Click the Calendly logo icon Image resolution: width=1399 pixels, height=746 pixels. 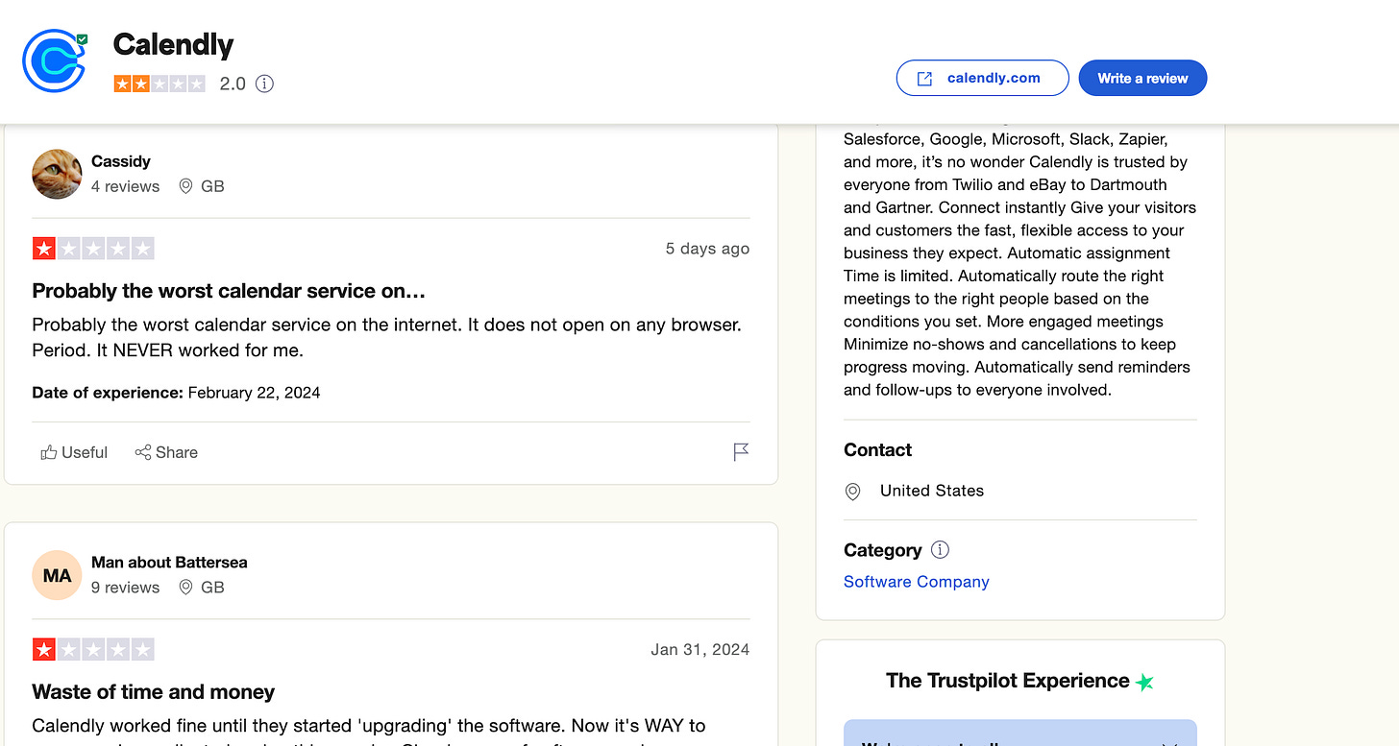coord(54,61)
